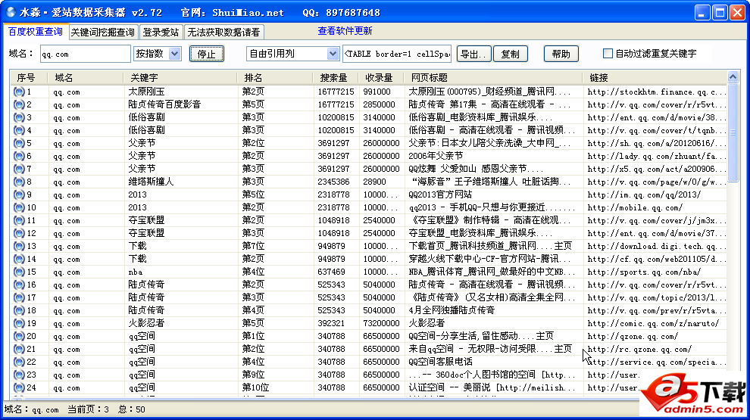Click the globe icon in row 9
This screenshot has width=750, height=420.
point(19,194)
